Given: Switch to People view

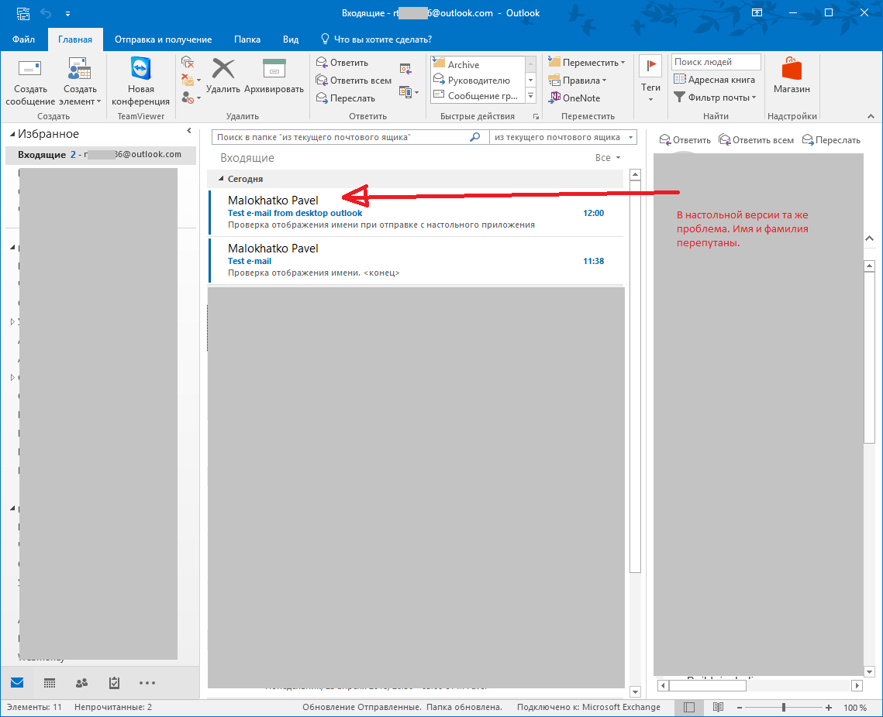Looking at the screenshot, I should tap(81, 683).
